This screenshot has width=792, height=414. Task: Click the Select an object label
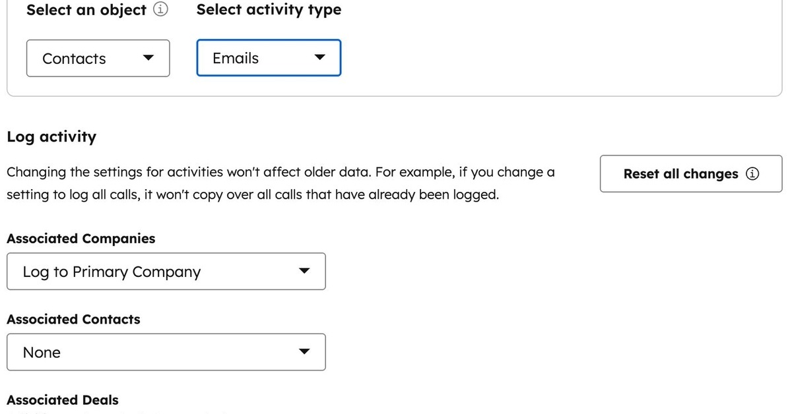click(86, 10)
